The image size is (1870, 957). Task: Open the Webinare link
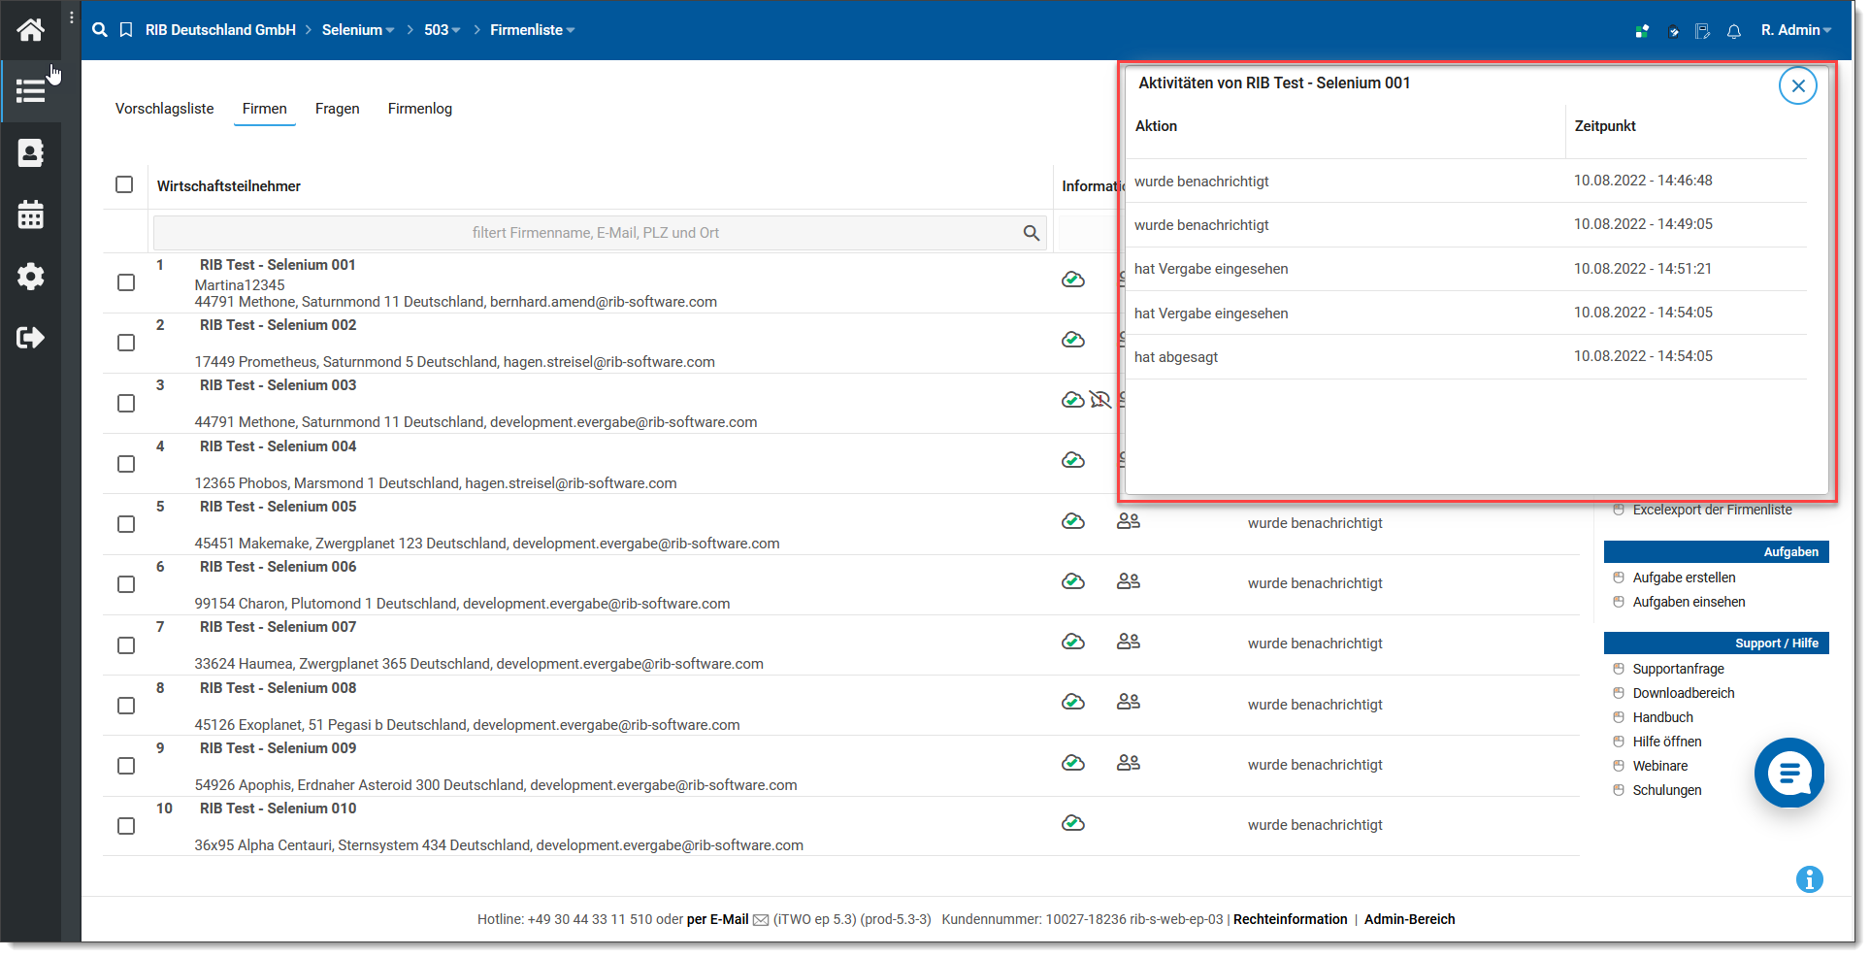(x=1659, y=766)
